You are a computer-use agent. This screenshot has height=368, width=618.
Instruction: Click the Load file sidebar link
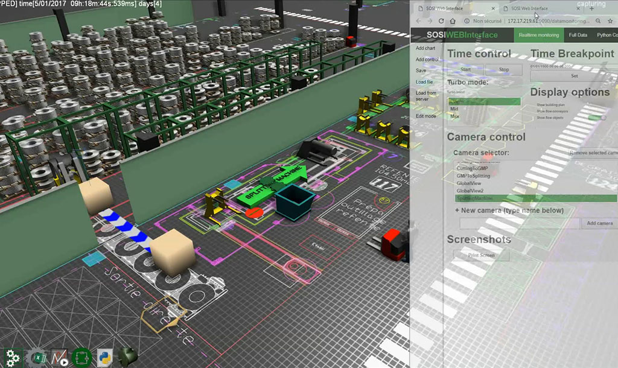424,81
